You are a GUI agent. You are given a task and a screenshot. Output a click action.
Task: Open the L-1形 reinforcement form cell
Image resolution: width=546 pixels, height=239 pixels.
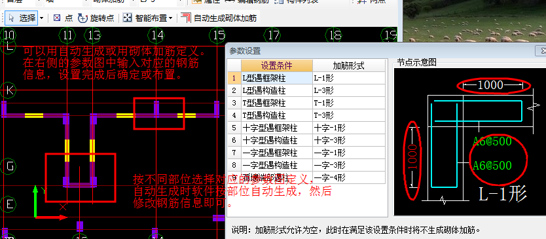[349, 78]
